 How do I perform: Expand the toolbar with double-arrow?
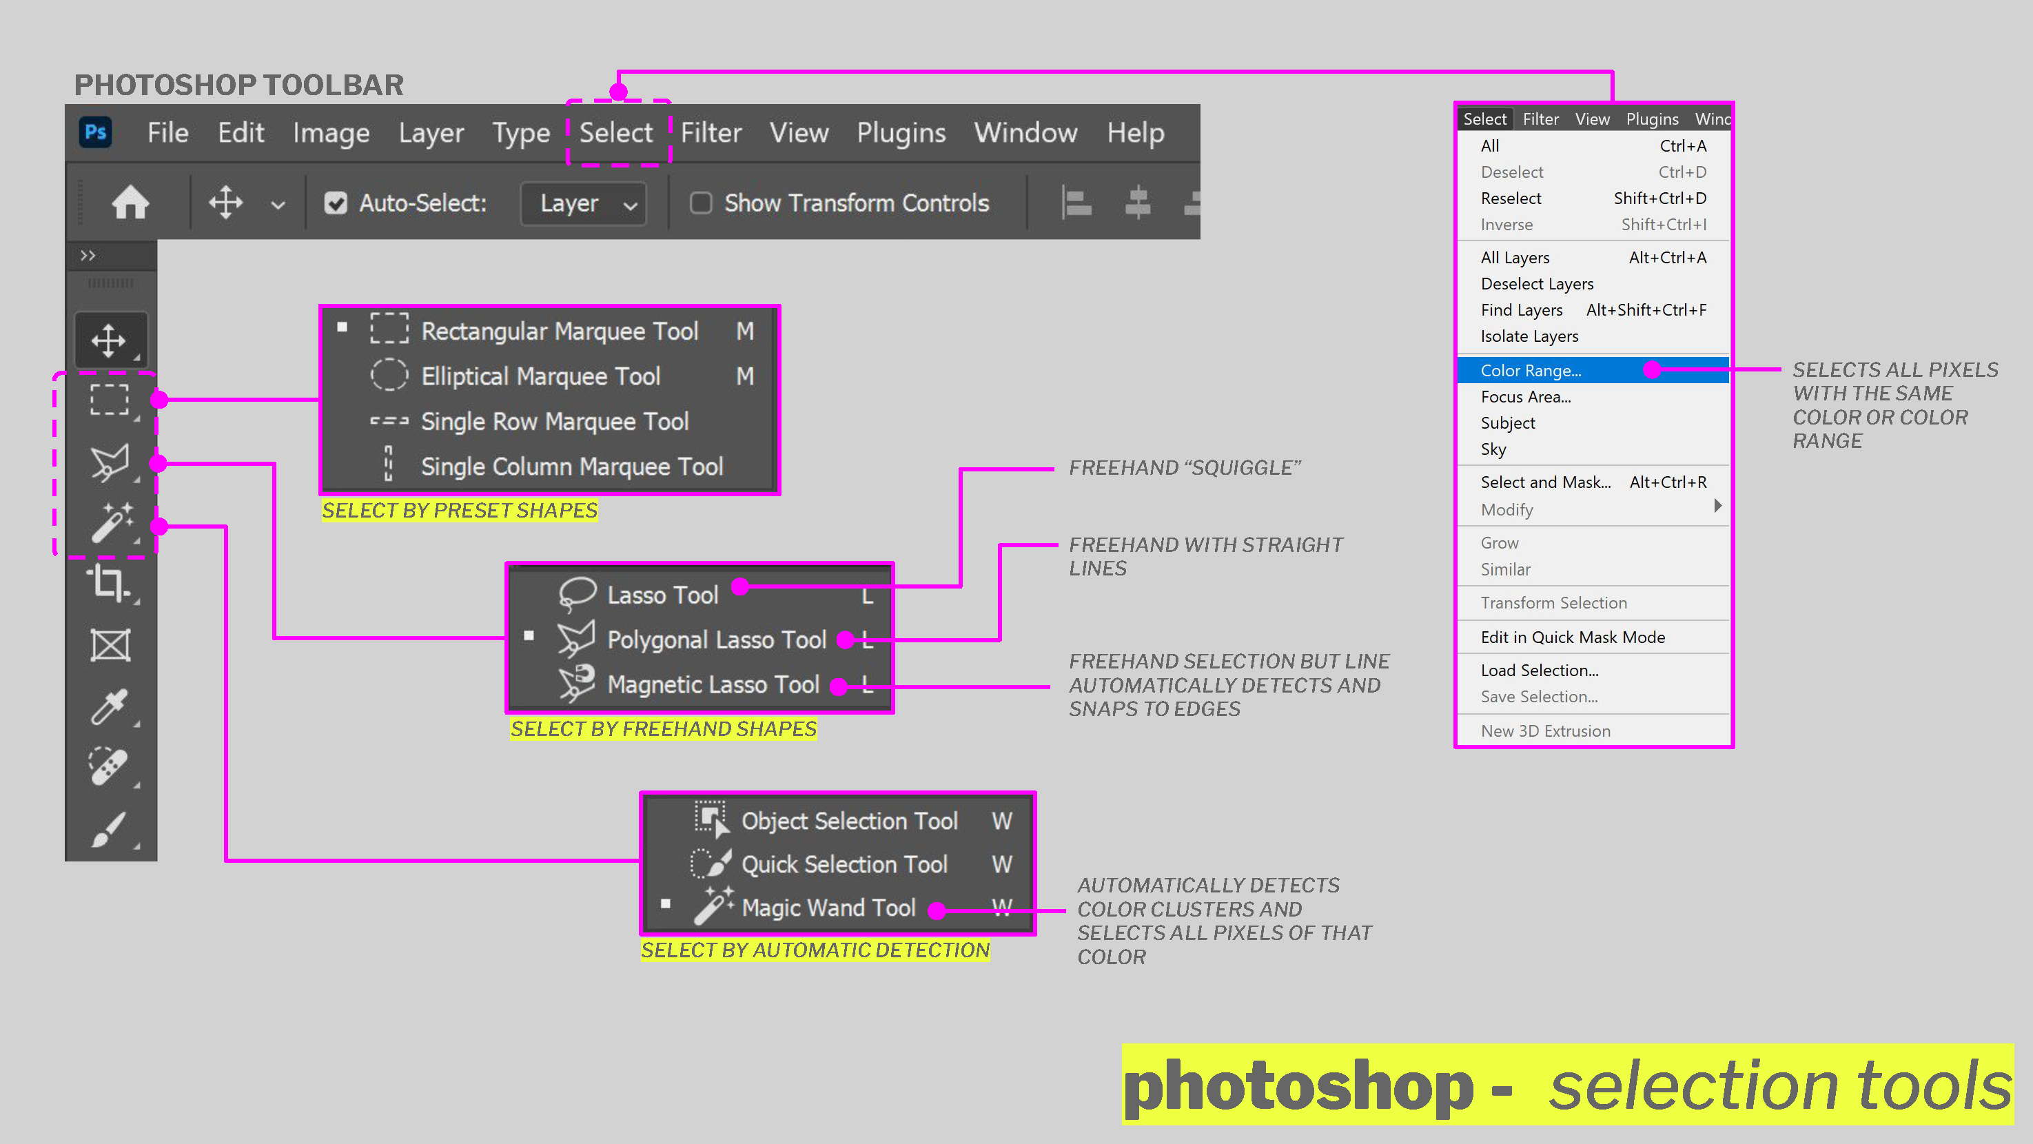pos(88,256)
